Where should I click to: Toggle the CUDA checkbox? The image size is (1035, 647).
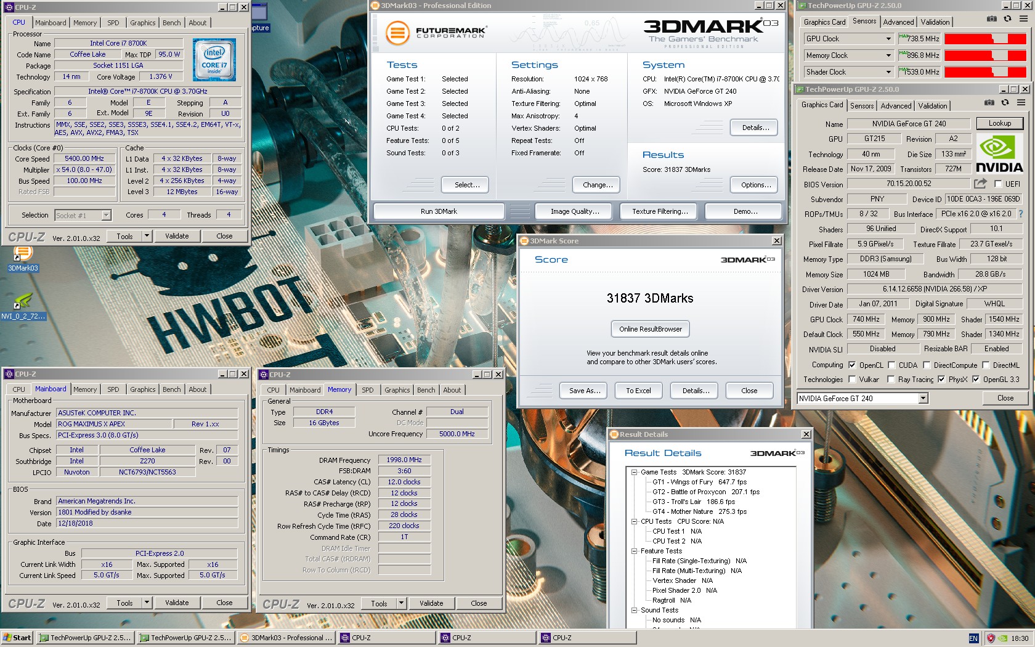pyautogui.click(x=891, y=365)
